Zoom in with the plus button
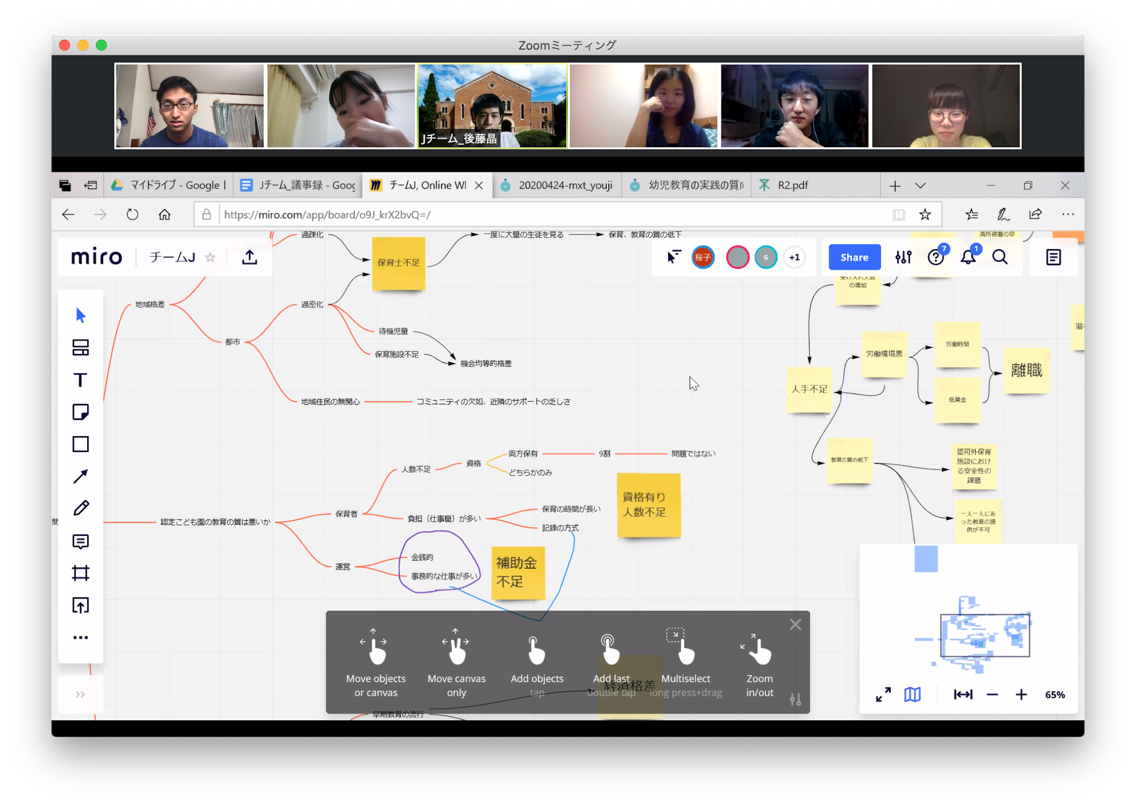This screenshot has height=805, width=1136. [x=1021, y=695]
